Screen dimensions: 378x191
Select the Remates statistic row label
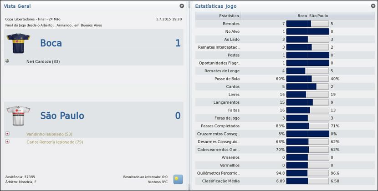[x=231, y=24]
